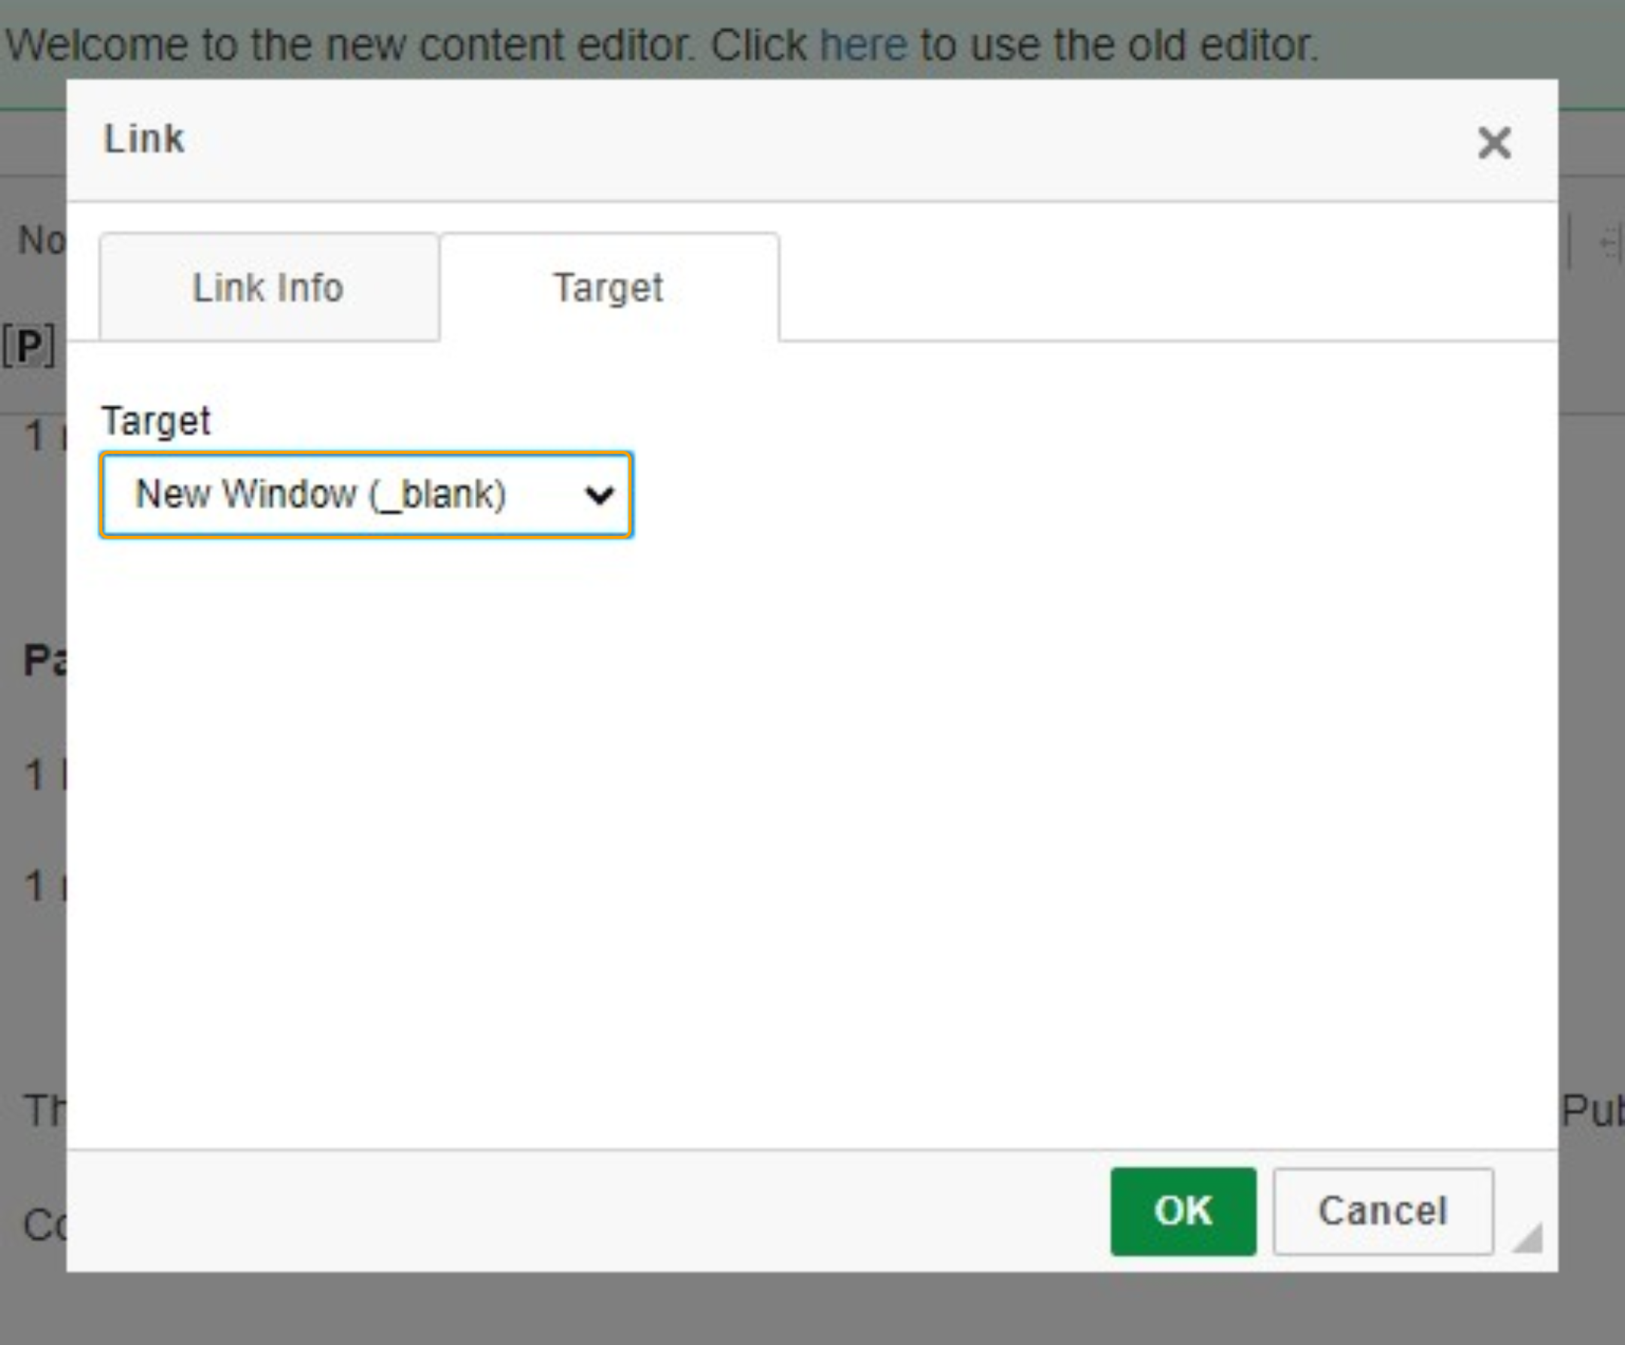Open the Target dropdown showing New Window (_blank)
Viewport: 1625px width, 1345px height.
365,494
